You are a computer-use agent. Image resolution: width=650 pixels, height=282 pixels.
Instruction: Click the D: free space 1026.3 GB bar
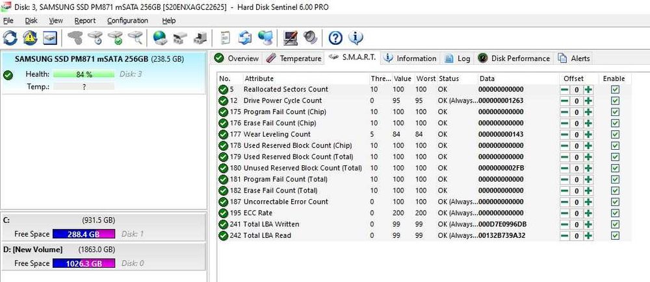pyautogui.click(x=84, y=263)
